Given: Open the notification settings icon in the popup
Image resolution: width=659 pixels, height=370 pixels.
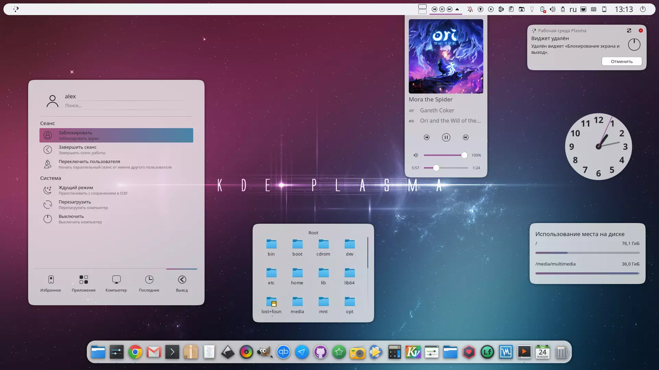Looking at the screenshot, I should coord(629,30).
